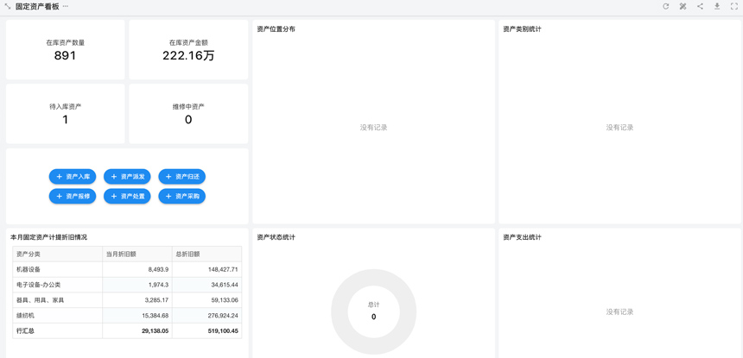This screenshot has width=743, height=358.
Task: Click the 资产派发 button
Action: click(127, 177)
